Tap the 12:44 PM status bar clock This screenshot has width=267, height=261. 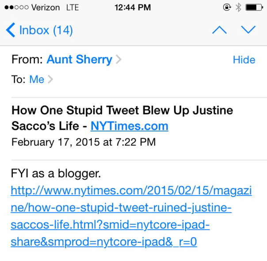pyautogui.click(x=132, y=8)
